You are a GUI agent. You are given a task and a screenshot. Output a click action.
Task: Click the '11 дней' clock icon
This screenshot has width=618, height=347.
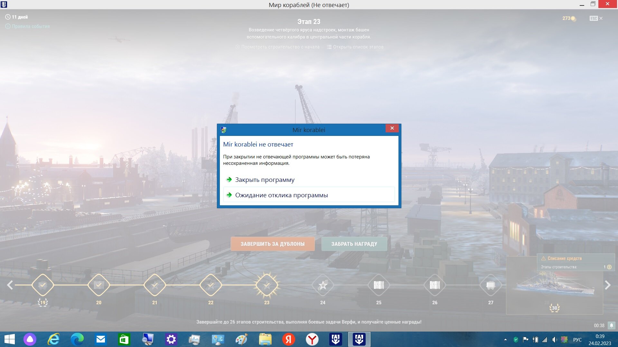coord(8,17)
